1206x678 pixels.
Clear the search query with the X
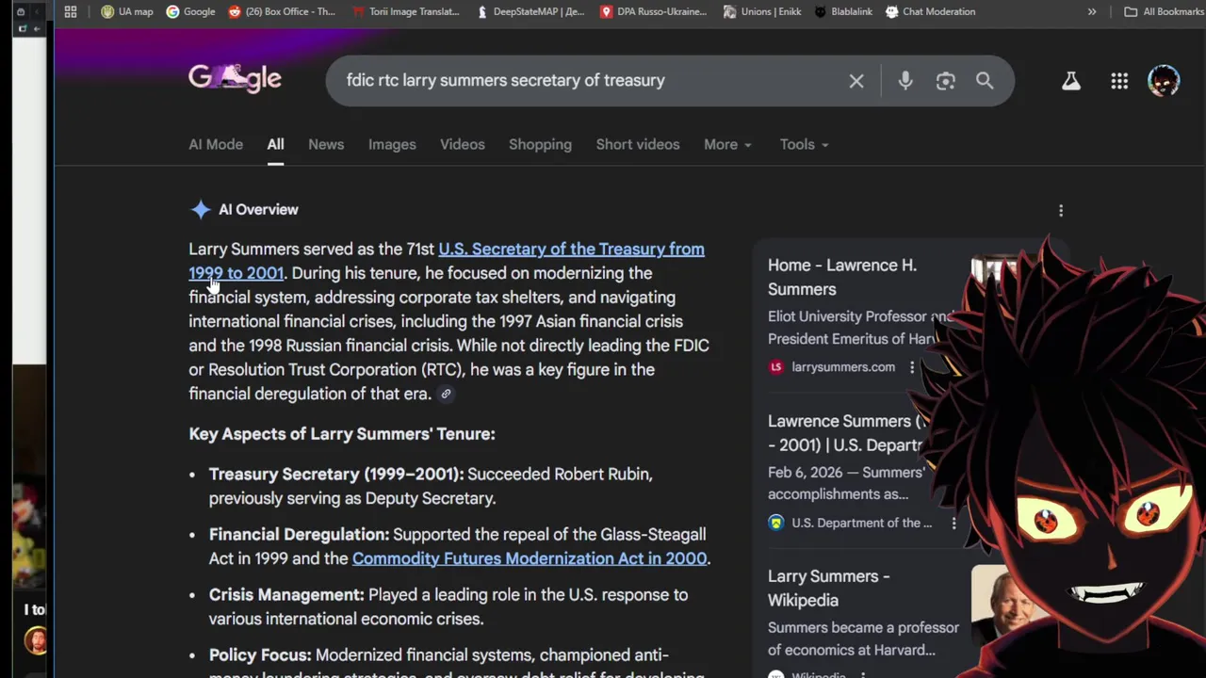(856, 81)
